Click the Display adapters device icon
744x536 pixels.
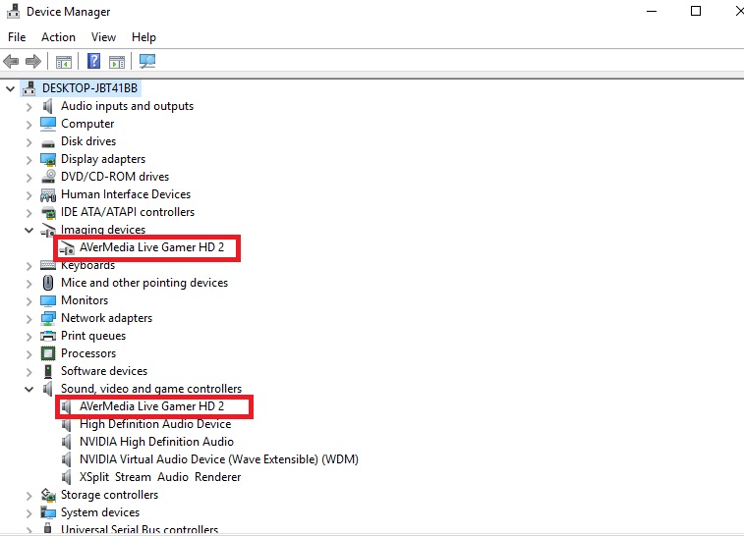(48, 159)
